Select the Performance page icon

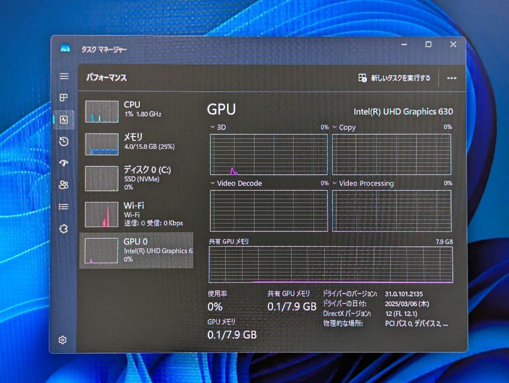[x=64, y=120]
